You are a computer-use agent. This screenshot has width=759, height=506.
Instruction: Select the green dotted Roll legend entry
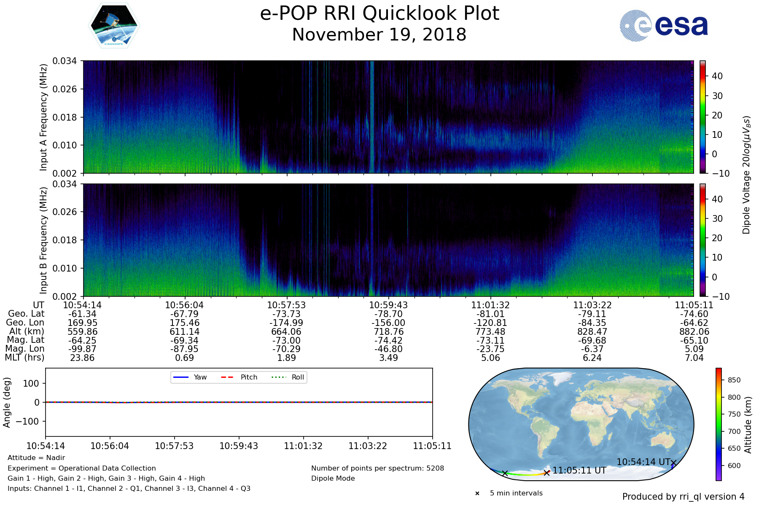pyautogui.click(x=287, y=377)
